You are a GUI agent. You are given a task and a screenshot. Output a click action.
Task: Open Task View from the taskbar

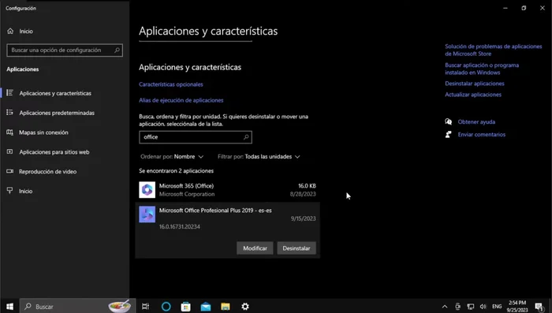(145, 307)
